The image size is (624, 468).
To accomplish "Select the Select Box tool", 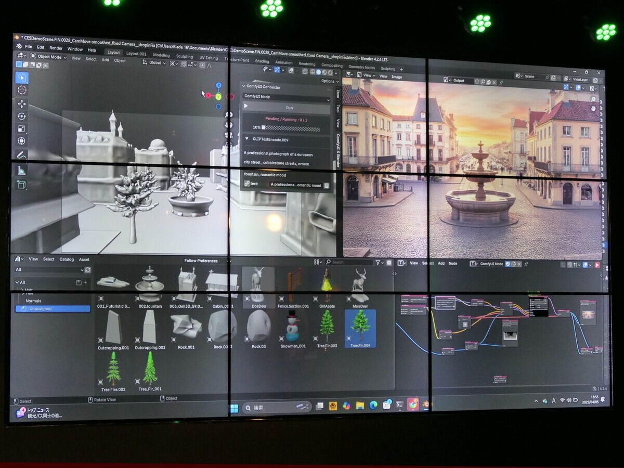I will point(22,78).
